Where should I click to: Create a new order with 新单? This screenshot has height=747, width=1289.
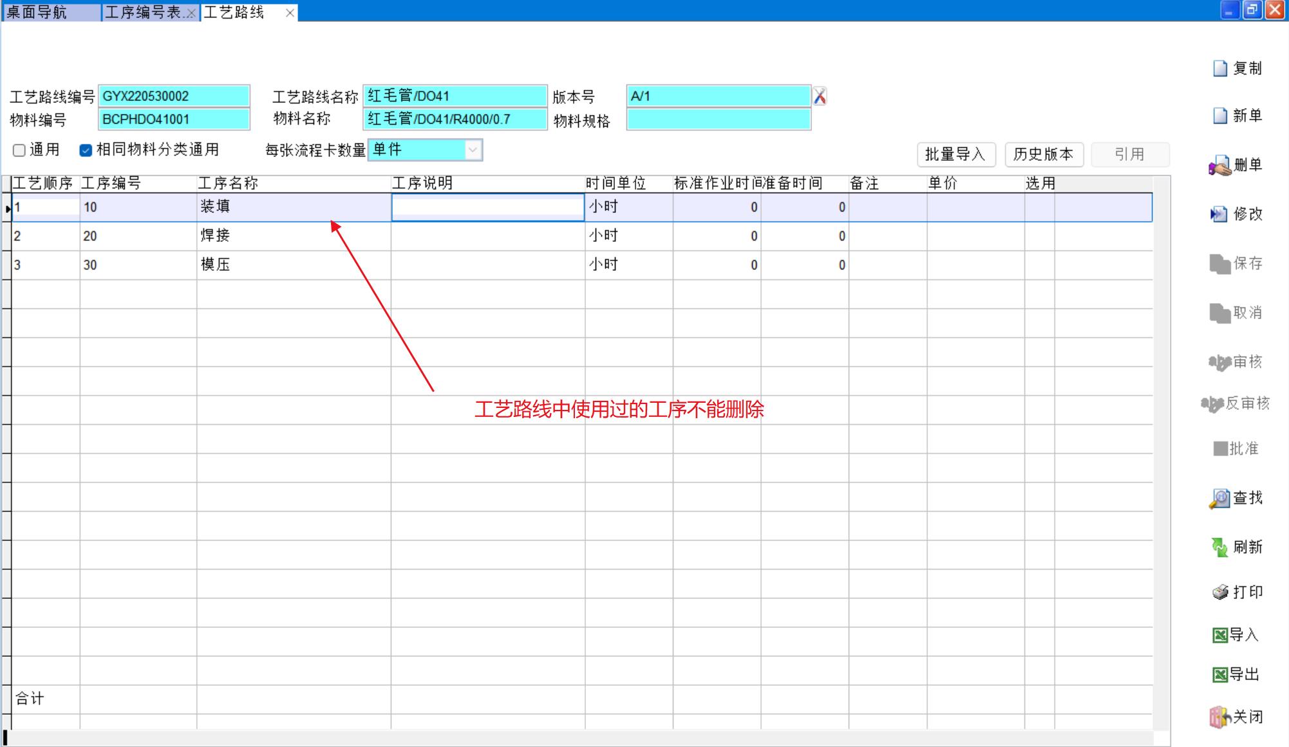click(1220, 116)
